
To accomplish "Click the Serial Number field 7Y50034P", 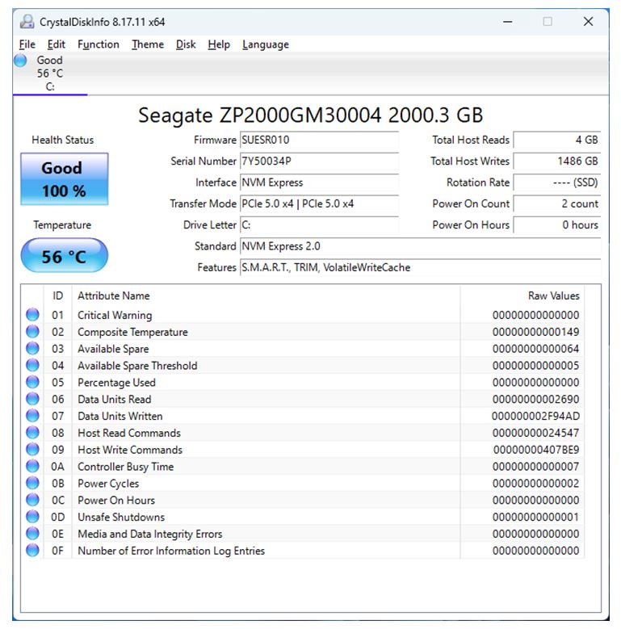I will [319, 161].
